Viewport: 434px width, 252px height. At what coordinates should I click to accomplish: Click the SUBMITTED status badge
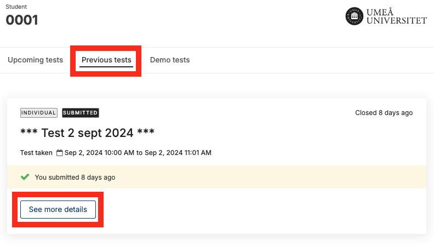click(x=80, y=113)
